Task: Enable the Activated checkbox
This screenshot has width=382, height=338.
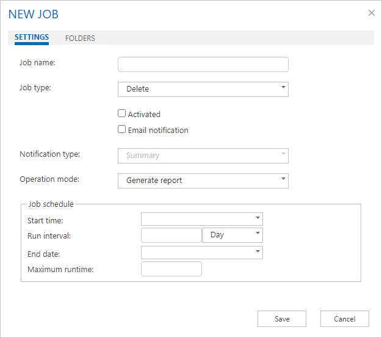Action: click(x=122, y=113)
